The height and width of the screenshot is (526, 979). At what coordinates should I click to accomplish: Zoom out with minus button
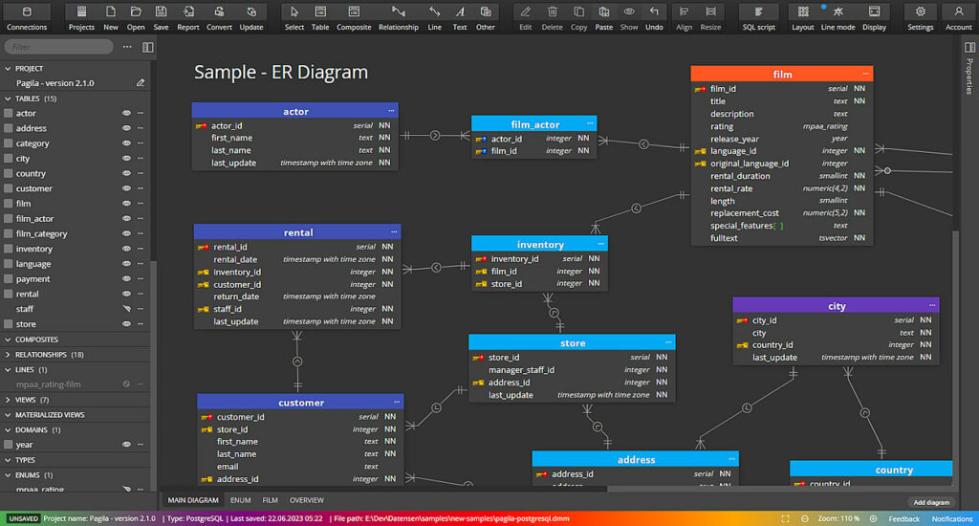(805, 518)
